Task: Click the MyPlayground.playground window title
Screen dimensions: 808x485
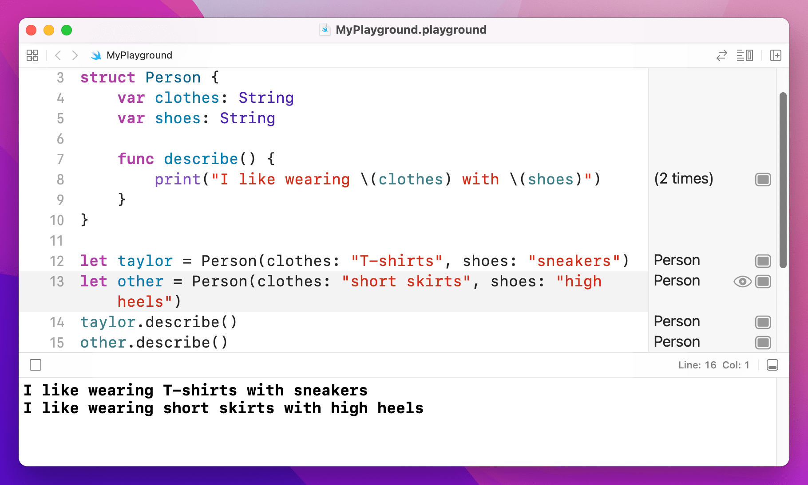Action: pyautogui.click(x=411, y=30)
